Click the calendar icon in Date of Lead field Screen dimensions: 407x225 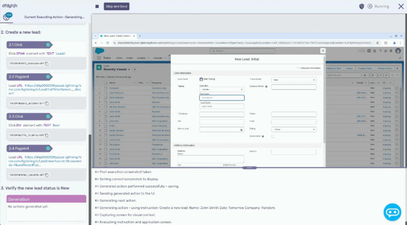[x=241, y=130]
